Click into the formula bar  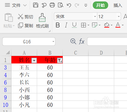[x=107, y=42]
